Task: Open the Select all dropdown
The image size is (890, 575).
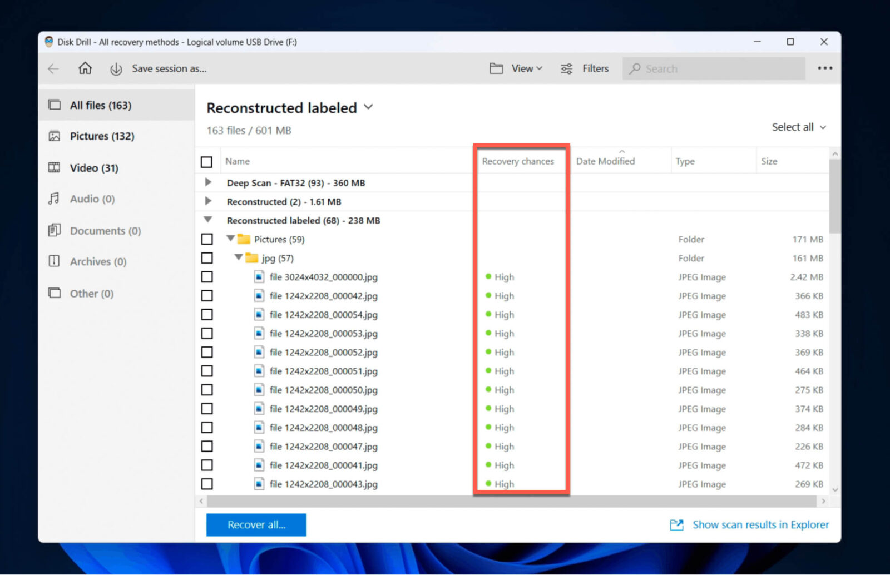Action: pos(799,127)
